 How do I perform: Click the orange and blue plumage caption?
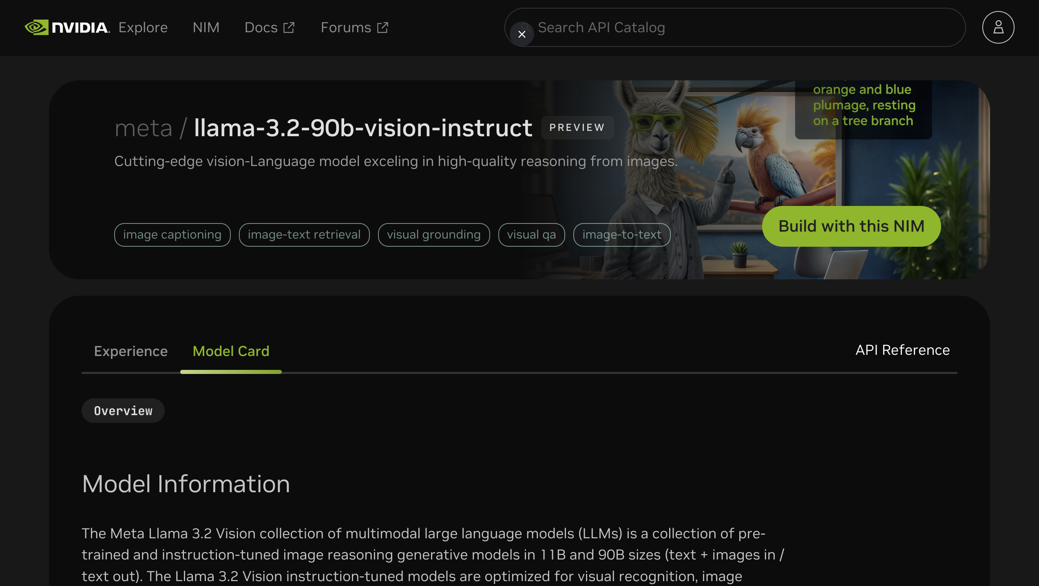point(864,105)
